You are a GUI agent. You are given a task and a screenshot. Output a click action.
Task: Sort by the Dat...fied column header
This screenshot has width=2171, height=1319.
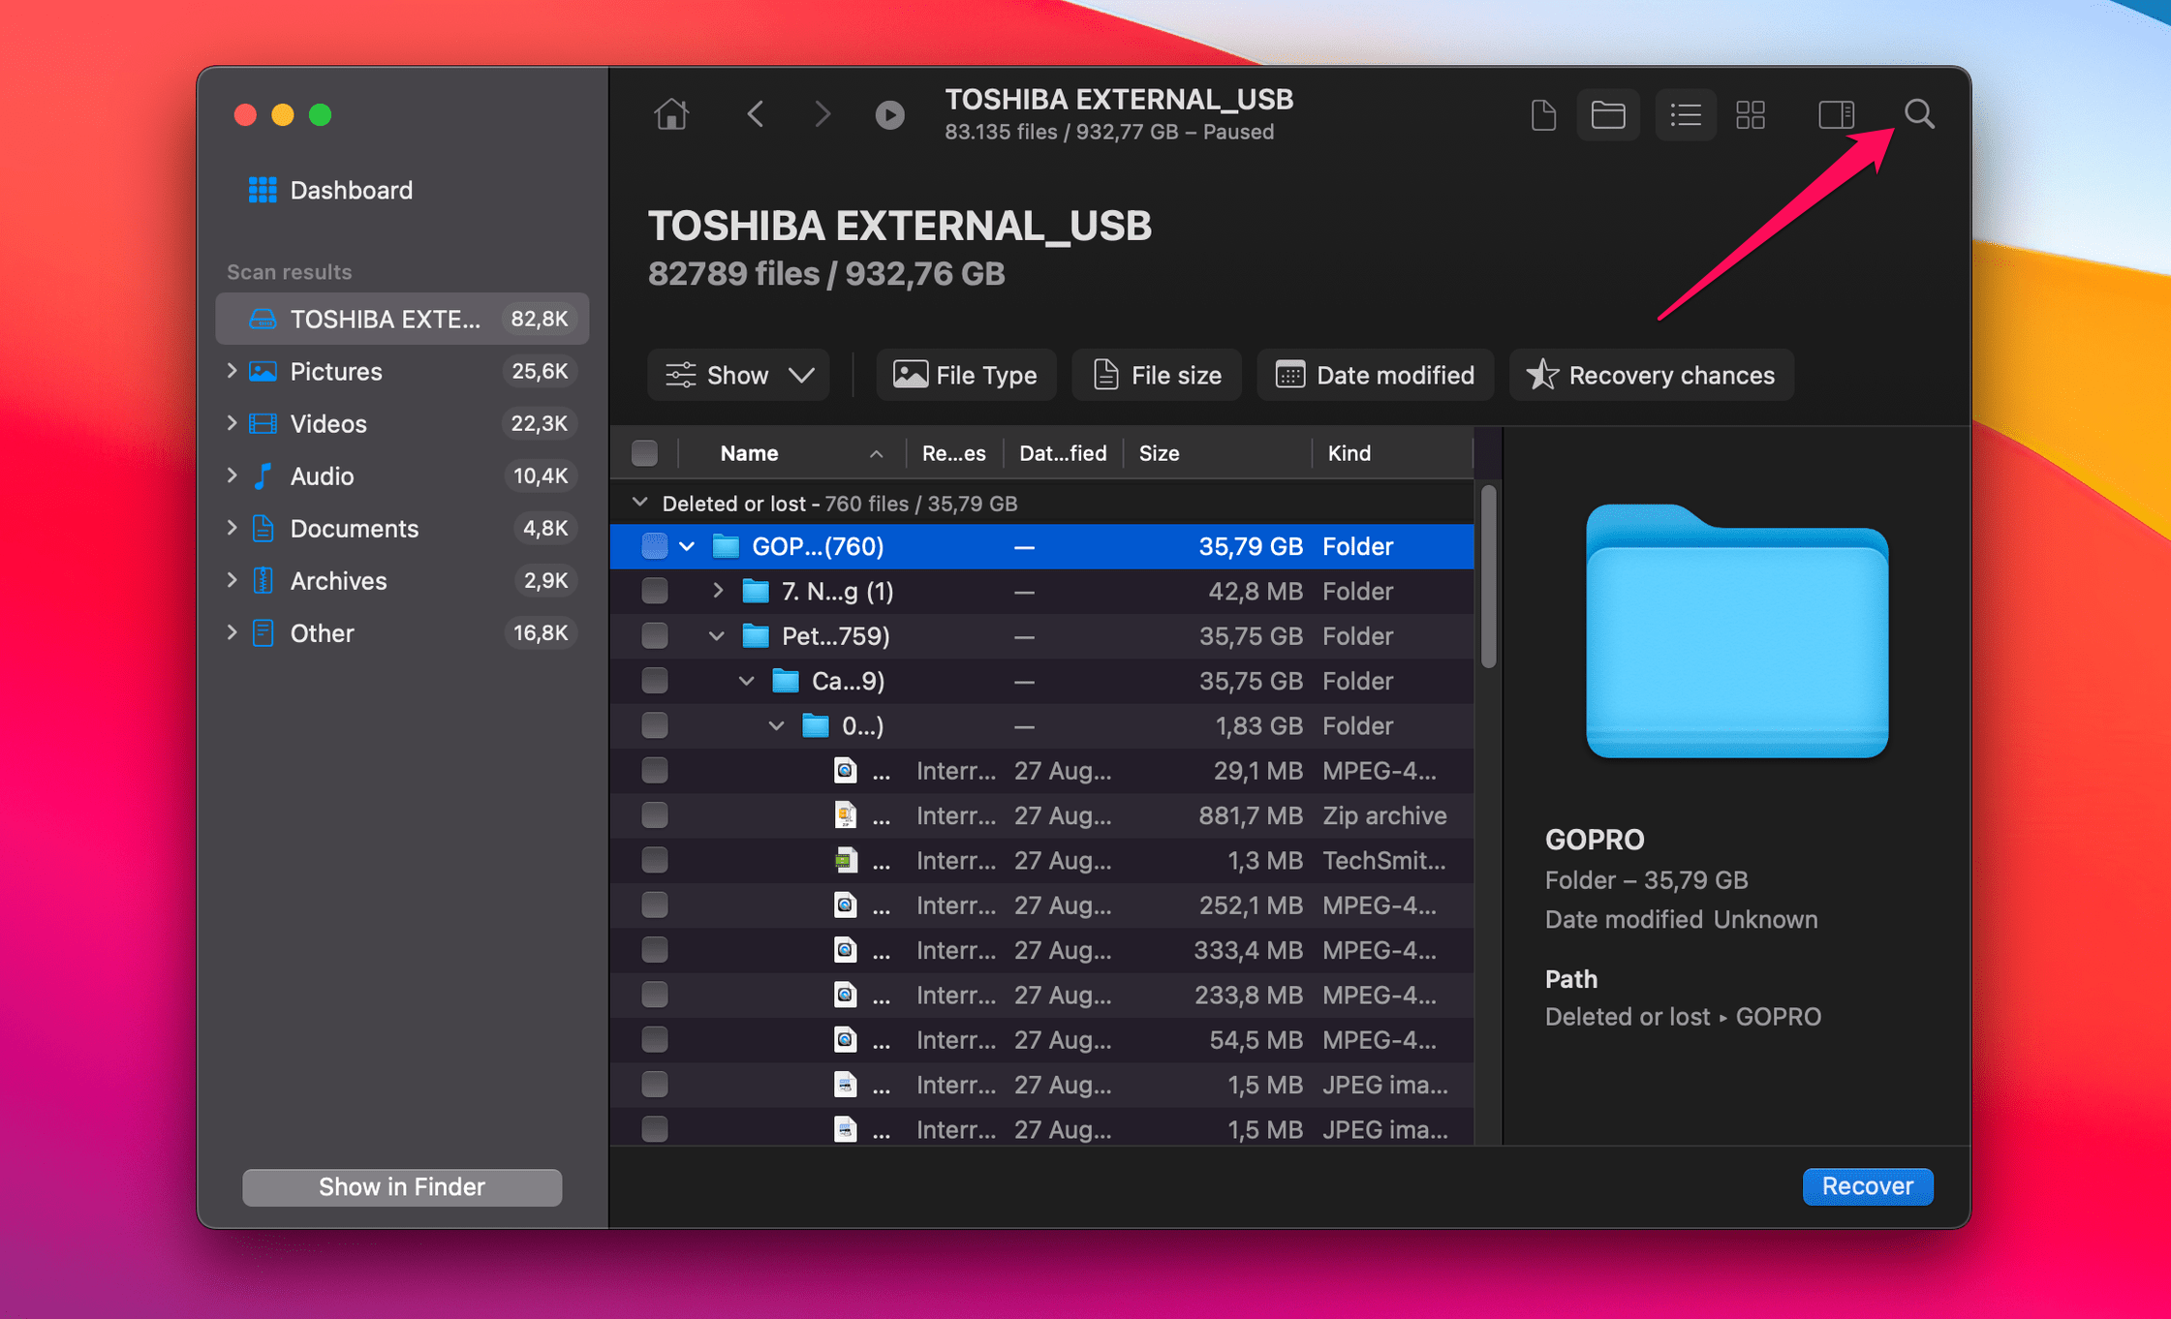tap(1063, 453)
